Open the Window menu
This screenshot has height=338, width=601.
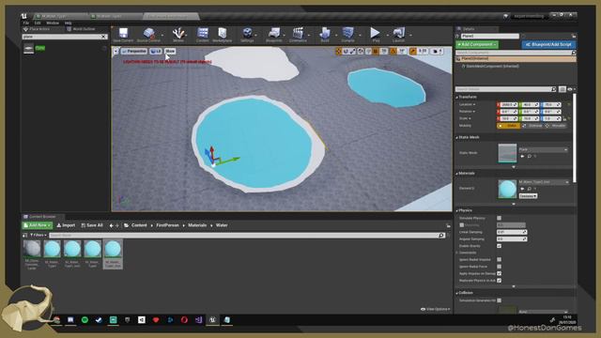[x=53, y=23]
